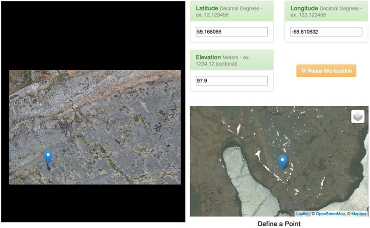Viewport: 370px width, 228px height.
Task: Open the map layers control icon
Action: [358, 117]
